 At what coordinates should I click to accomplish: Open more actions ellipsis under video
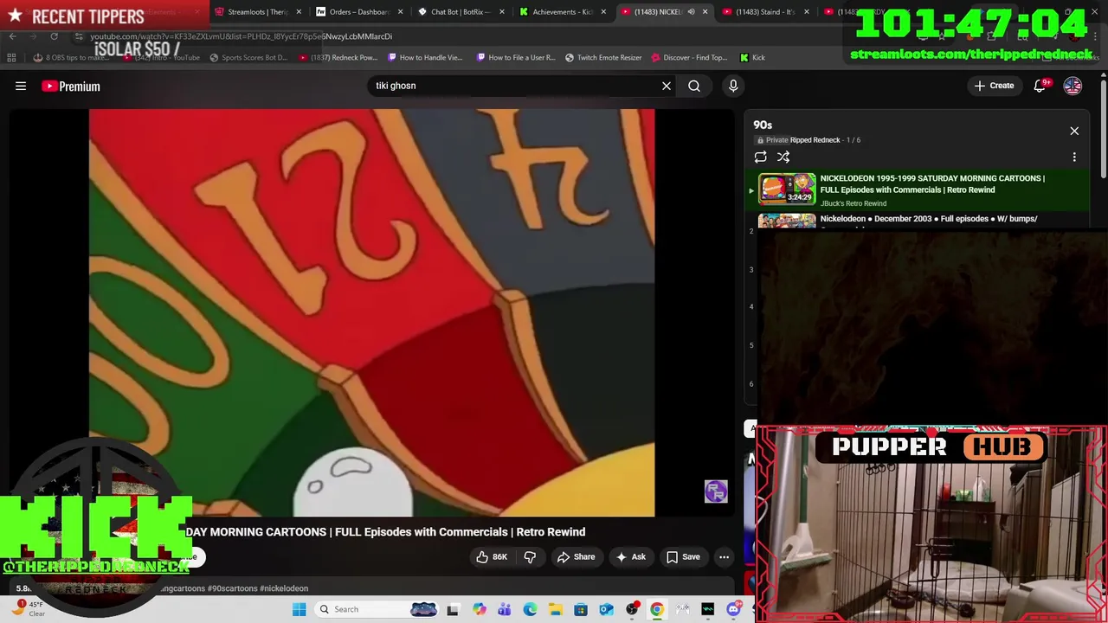(725, 557)
